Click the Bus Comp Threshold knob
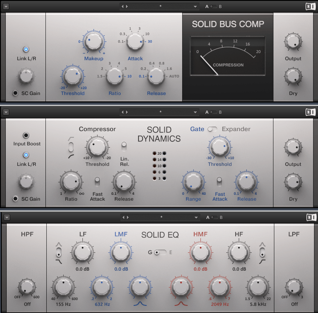Image resolution: width=318 pixels, height=313 pixels. (73, 76)
